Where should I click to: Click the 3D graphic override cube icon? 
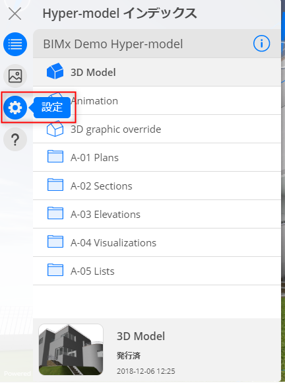55,128
